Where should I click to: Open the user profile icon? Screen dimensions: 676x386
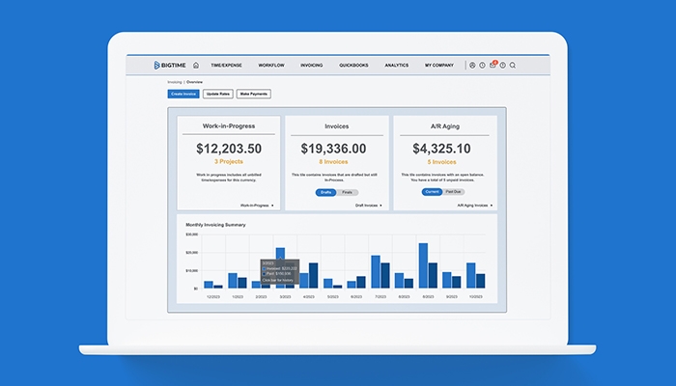coord(472,66)
